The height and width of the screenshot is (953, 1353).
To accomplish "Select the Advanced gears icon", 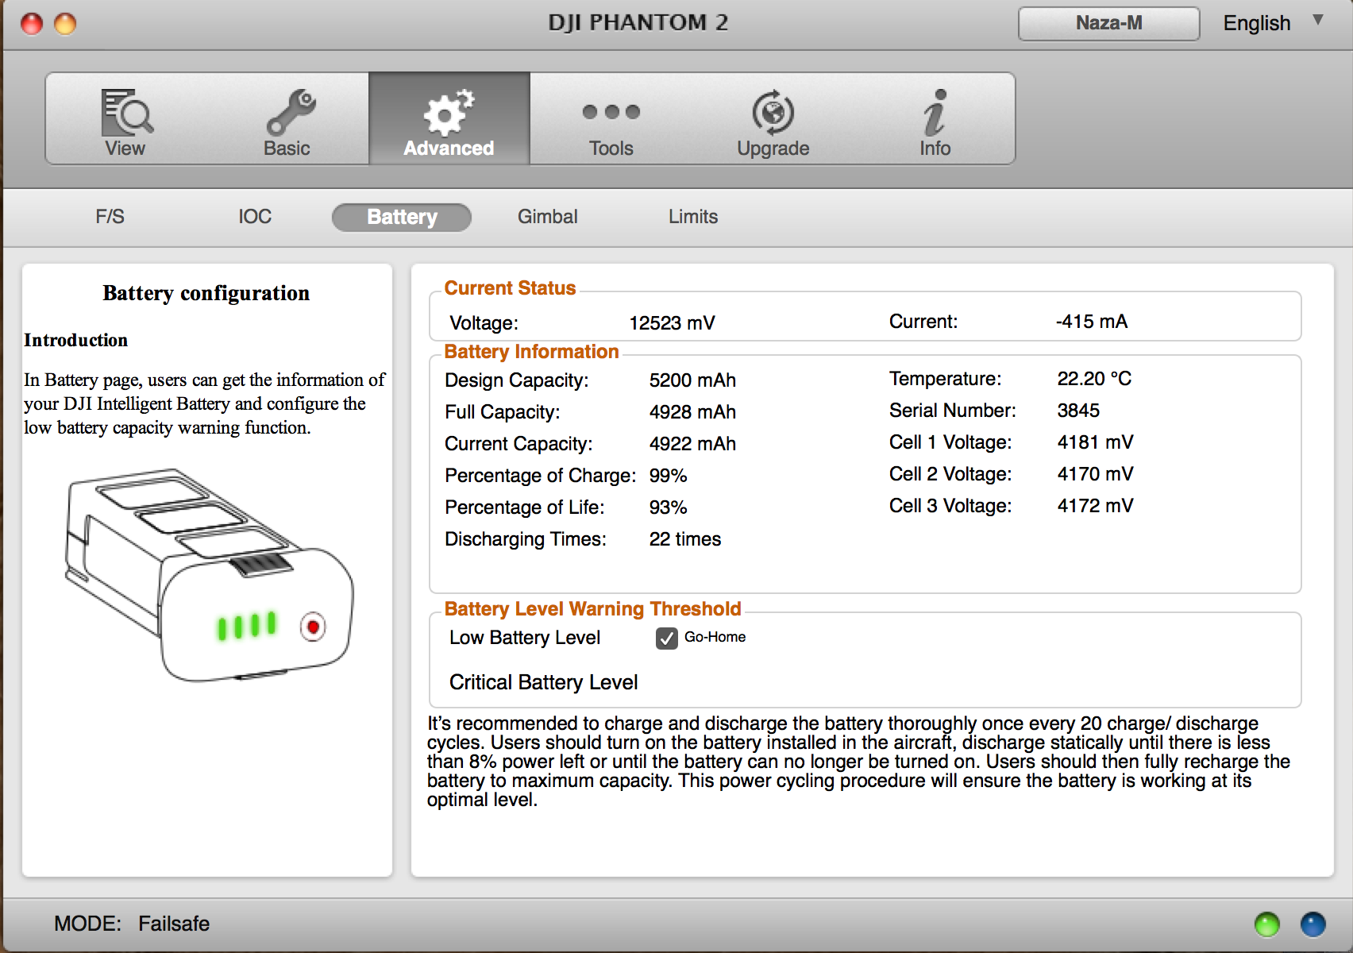I will pyautogui.click(x=449, y=113).
